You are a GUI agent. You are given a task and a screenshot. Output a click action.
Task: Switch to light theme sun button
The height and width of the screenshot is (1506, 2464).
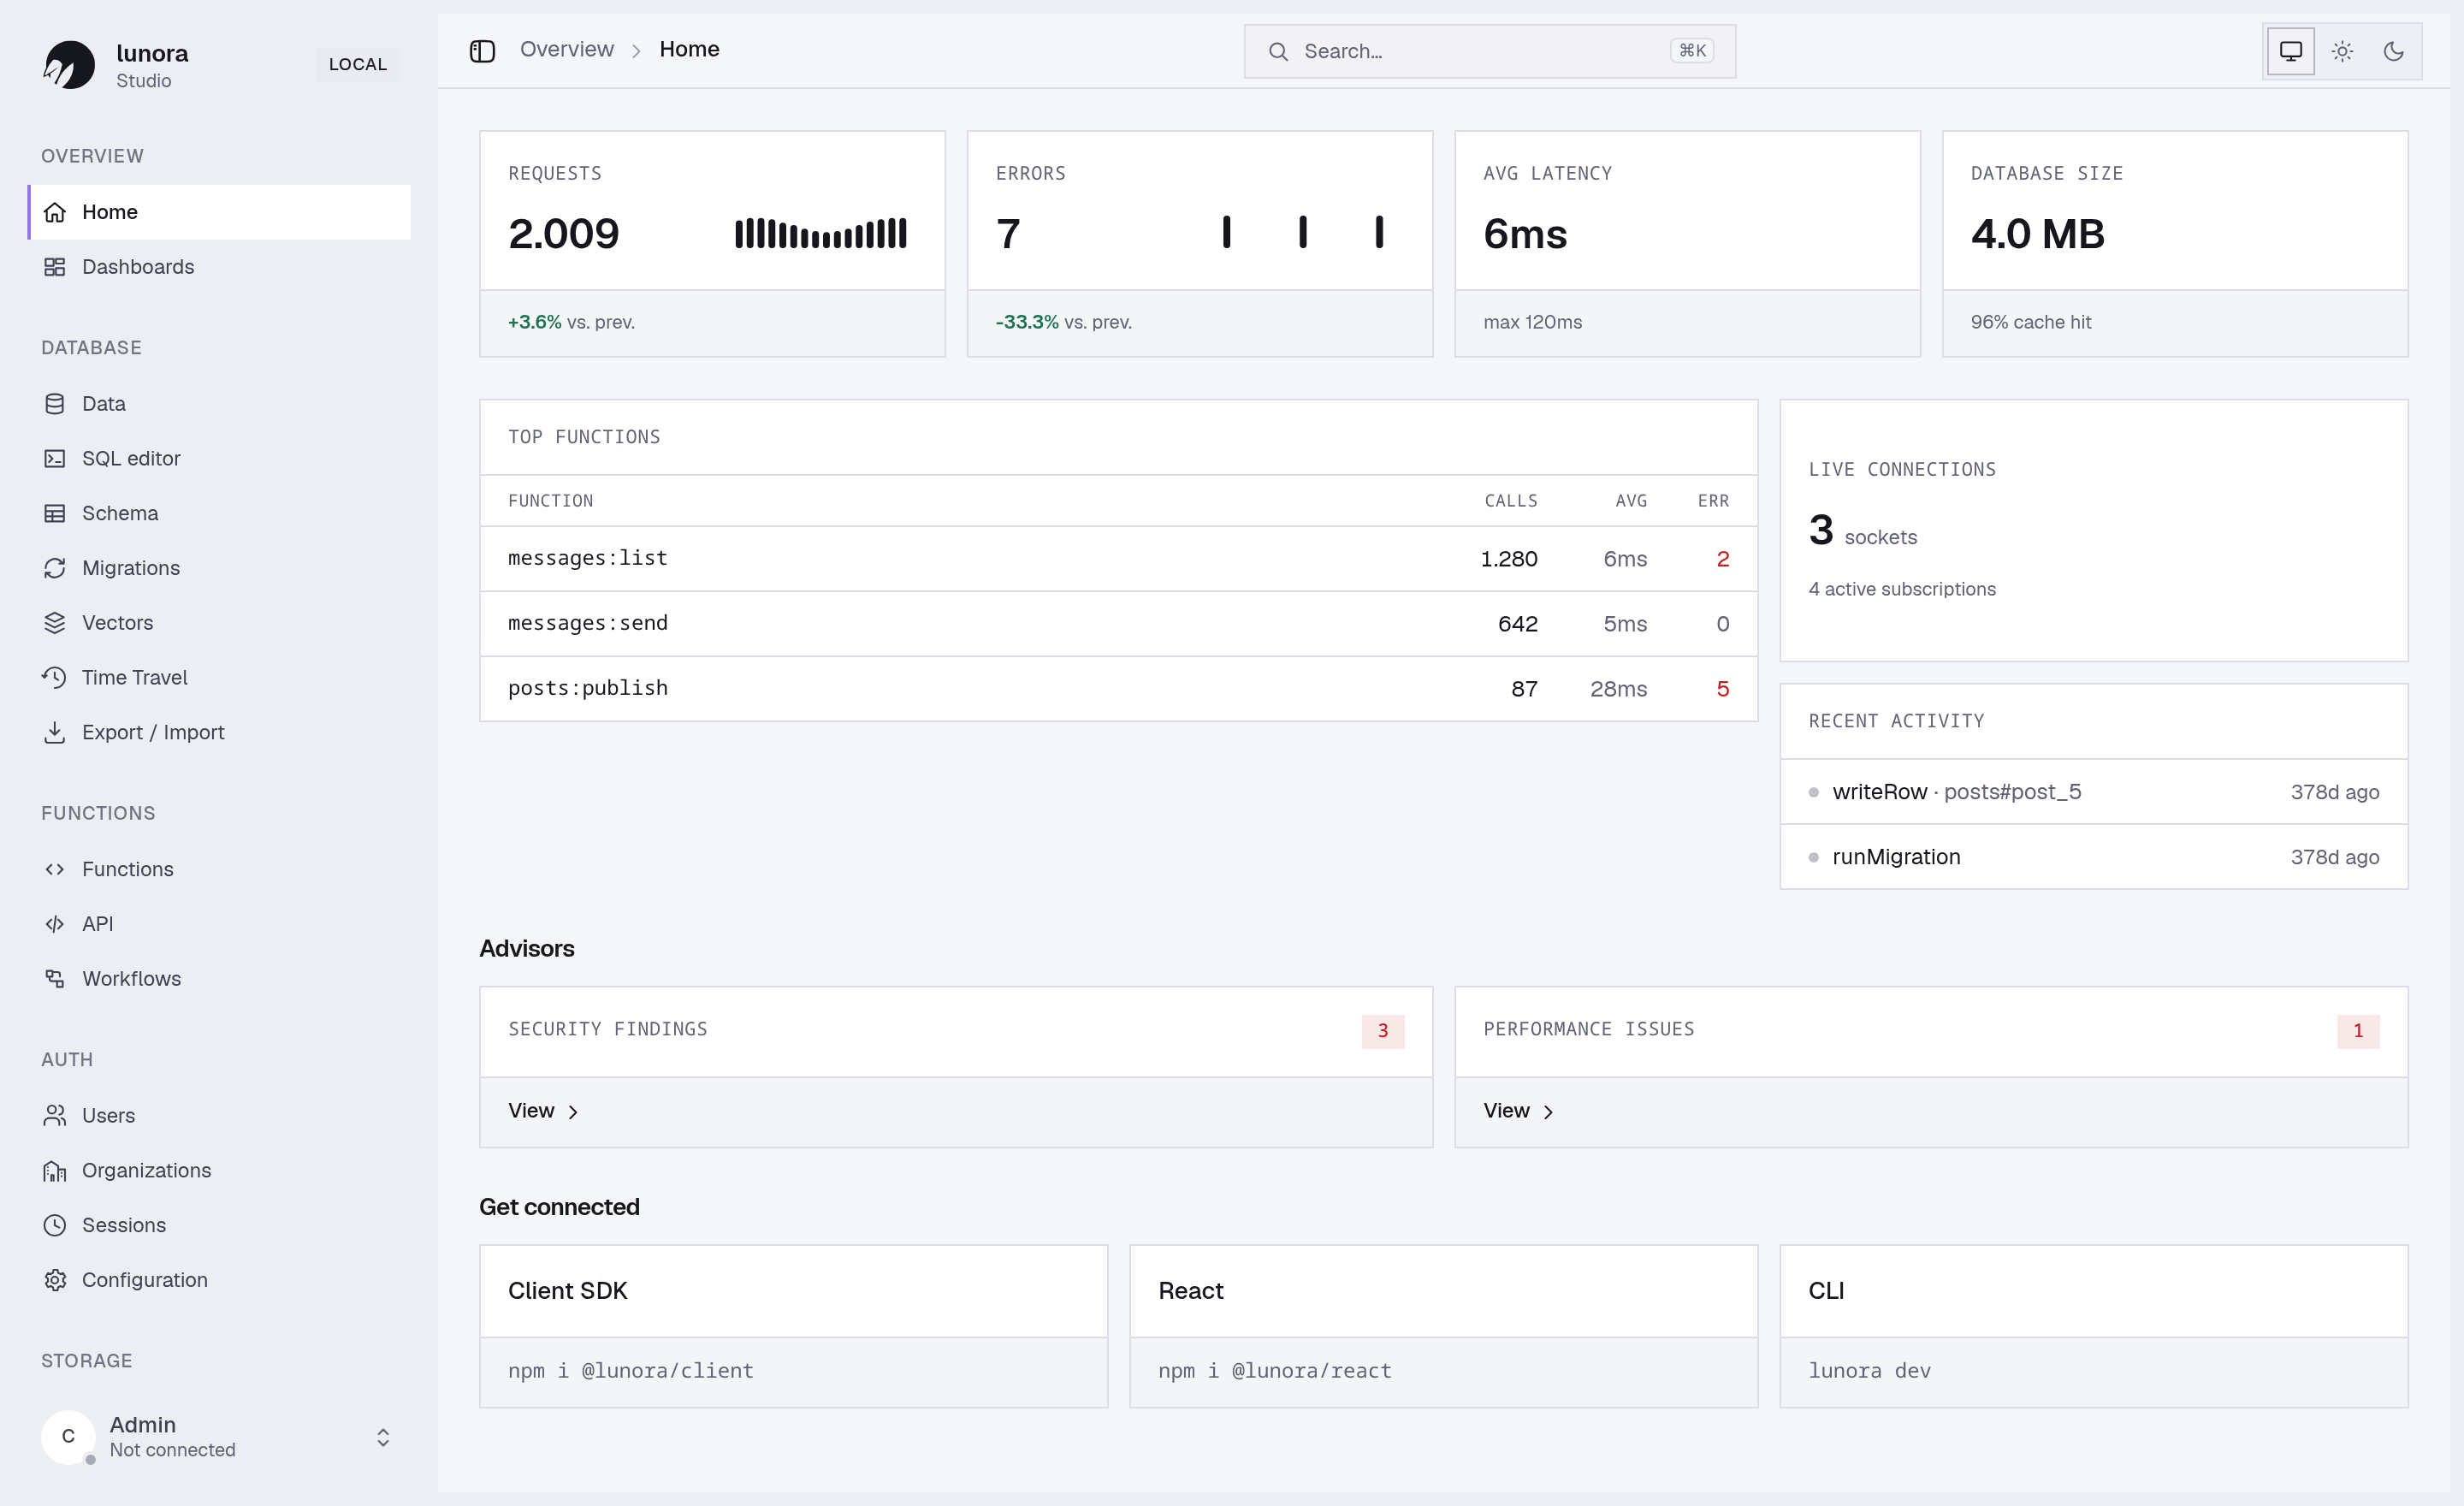pyautogui.click(x=2342, y=51)
